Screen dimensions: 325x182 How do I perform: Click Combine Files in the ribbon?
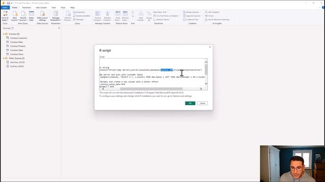pos(191,20)
